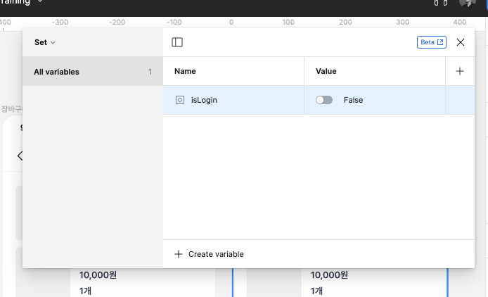Image resolution: width=488 pixels, height=297 pixels.
Task: Click the boolean type icon beside isLogin
Action: pos(180,100)
